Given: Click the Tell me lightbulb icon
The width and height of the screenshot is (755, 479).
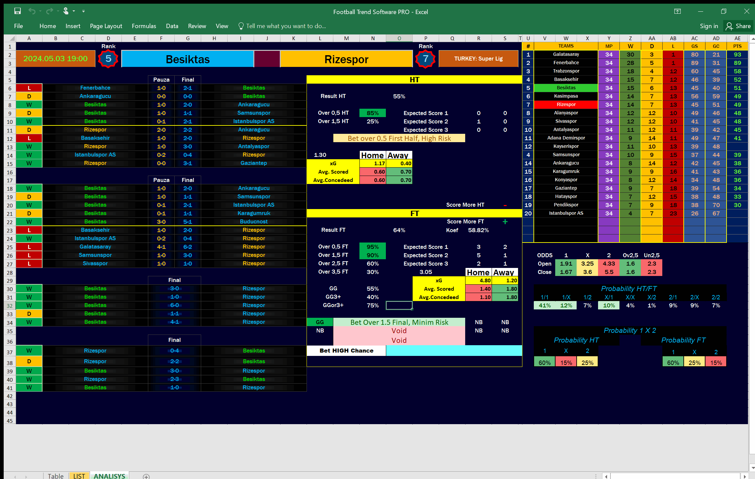Looking at the screenshot, I should point(241,26).
